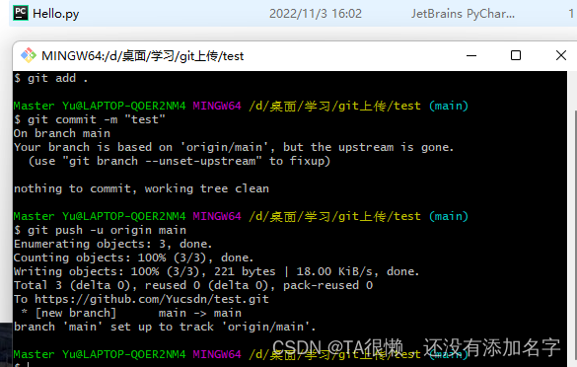
Task: Close the MINGW64 terminal window
Action: (561, 55)
